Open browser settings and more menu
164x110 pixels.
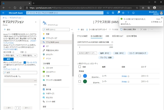pos(160,8)
